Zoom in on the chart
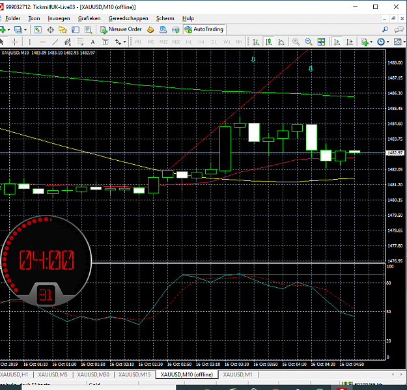Screen dimensions: 407x390 tap(296, 42)
